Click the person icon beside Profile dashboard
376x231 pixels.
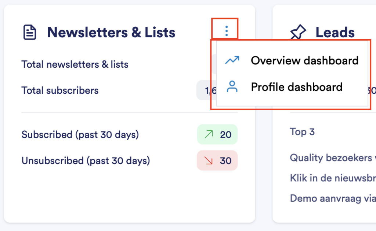pos(232,87)
